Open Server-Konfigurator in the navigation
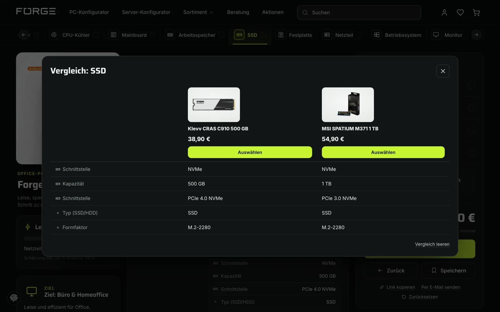The height and width of the screenshot is (312, 500). click(146, 12)
